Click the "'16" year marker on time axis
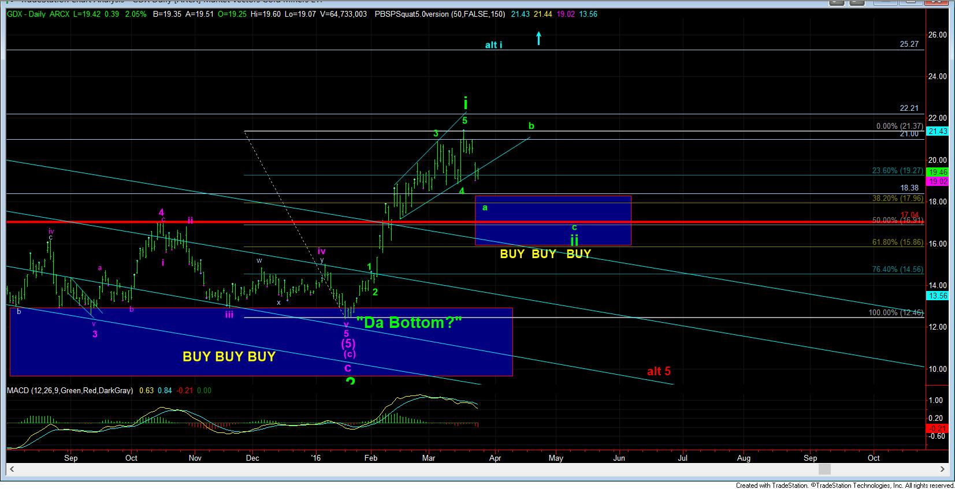The image size is (955, 489). click(316, 458)
